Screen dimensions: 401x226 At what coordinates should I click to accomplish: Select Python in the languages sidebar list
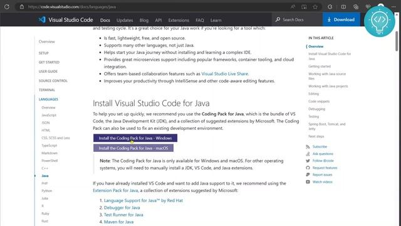[x=47, y=191]
